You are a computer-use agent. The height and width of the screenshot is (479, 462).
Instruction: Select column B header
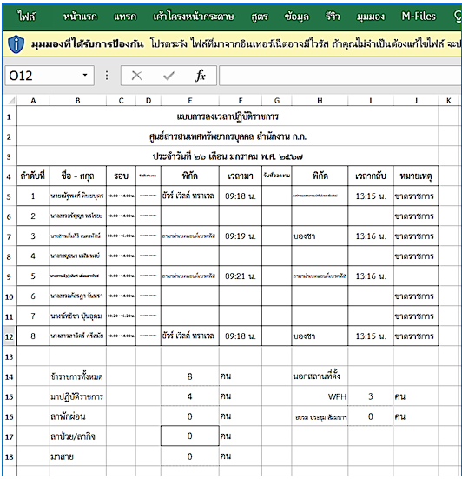(x=78, y=101)
